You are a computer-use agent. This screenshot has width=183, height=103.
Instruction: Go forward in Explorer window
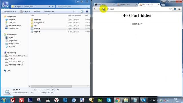click(7, 7)
